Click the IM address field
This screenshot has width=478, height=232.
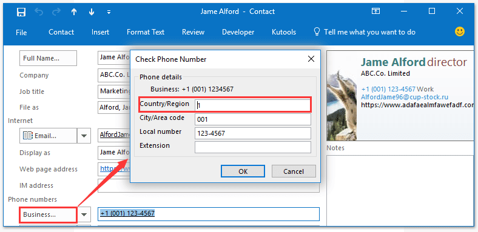[x=209, y=185]
